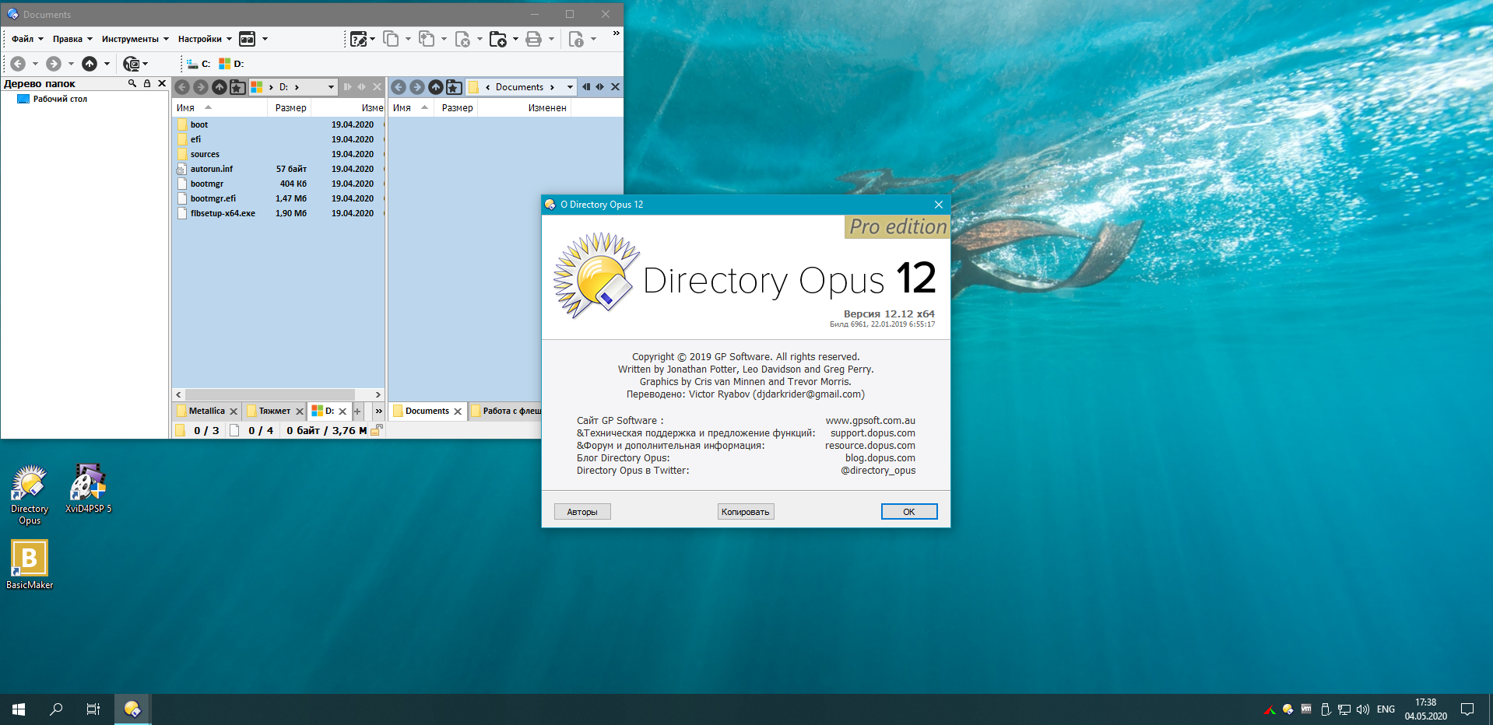Open the Правка menu

coord(72,39)
